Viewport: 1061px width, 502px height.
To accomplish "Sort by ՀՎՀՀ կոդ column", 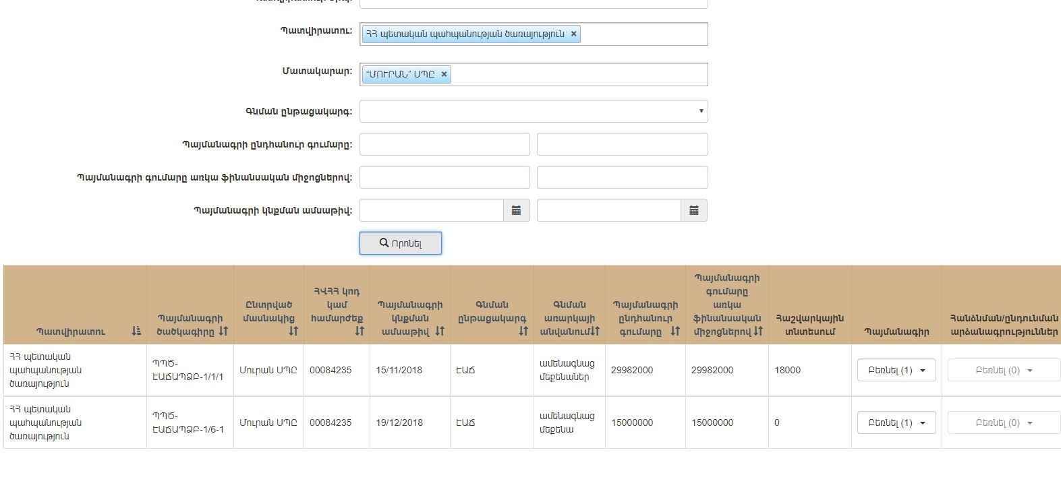I will pos(360,331).
